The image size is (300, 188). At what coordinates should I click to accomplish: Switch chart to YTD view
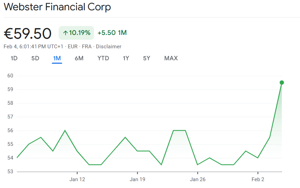(103, 58)
